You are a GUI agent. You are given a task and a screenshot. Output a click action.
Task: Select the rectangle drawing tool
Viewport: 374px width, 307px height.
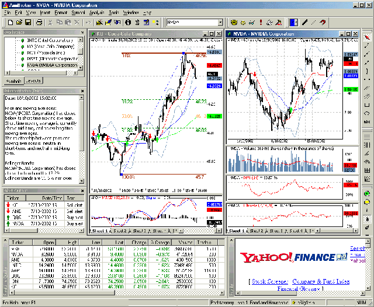(x=367, y=105)
